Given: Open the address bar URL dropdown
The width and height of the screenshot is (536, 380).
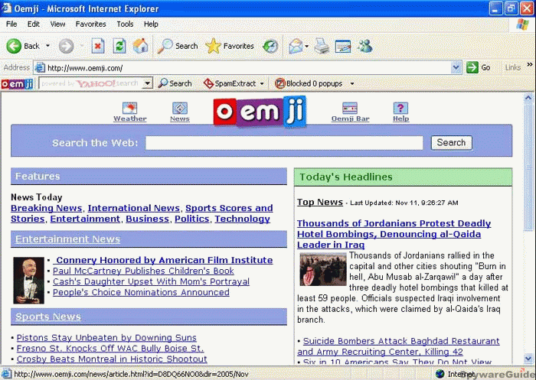Looking at the screenshot, I should [456, 67].
